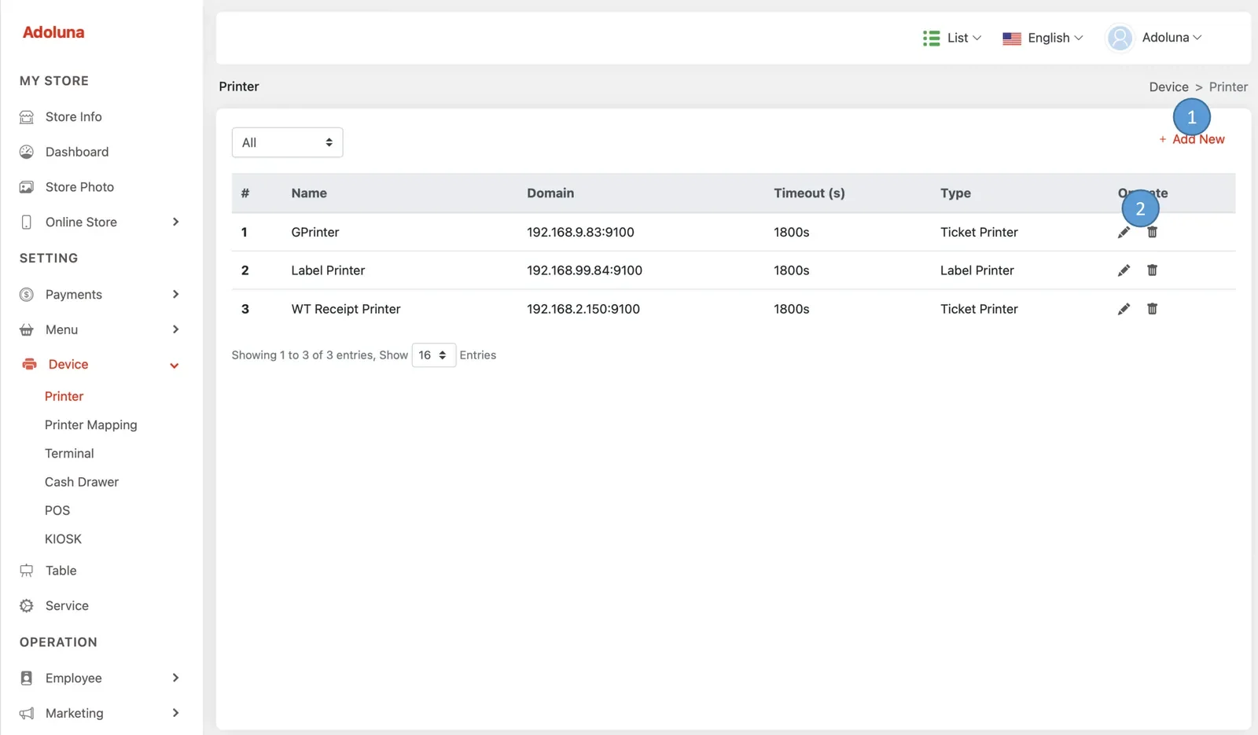The image size is (1258, 735).
Task: Delete the Label Printer row trash icon
Action: pyautogui.click(x=1152, y=270)
